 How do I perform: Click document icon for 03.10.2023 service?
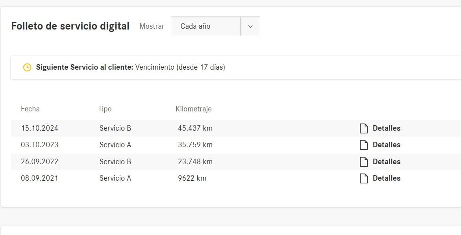point(364,145)
